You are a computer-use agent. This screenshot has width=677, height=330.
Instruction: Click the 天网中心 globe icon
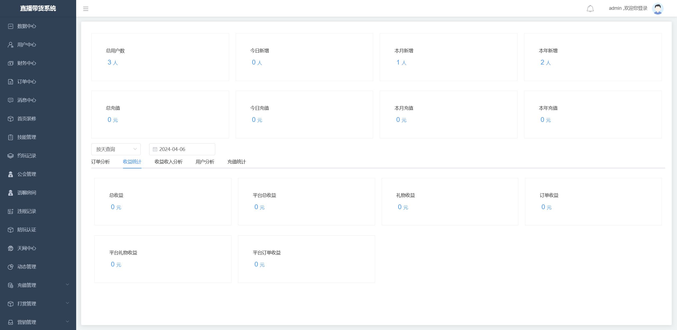(11, 248)
